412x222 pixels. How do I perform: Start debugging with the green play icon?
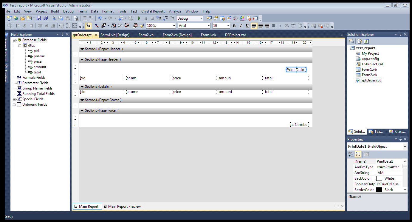coord(139,18)
